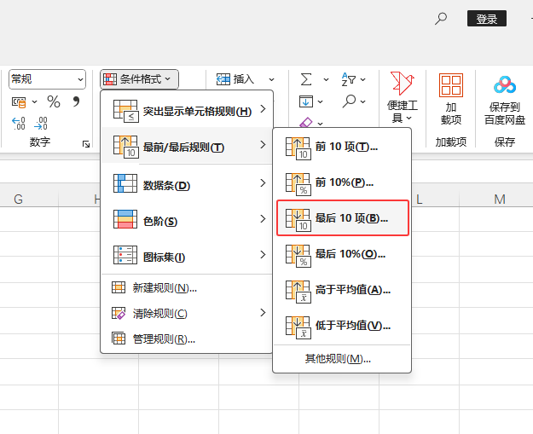533x434 pixels.
Task: Expand the Find & Select dropdown arrow
Action: tap(363, 101)
